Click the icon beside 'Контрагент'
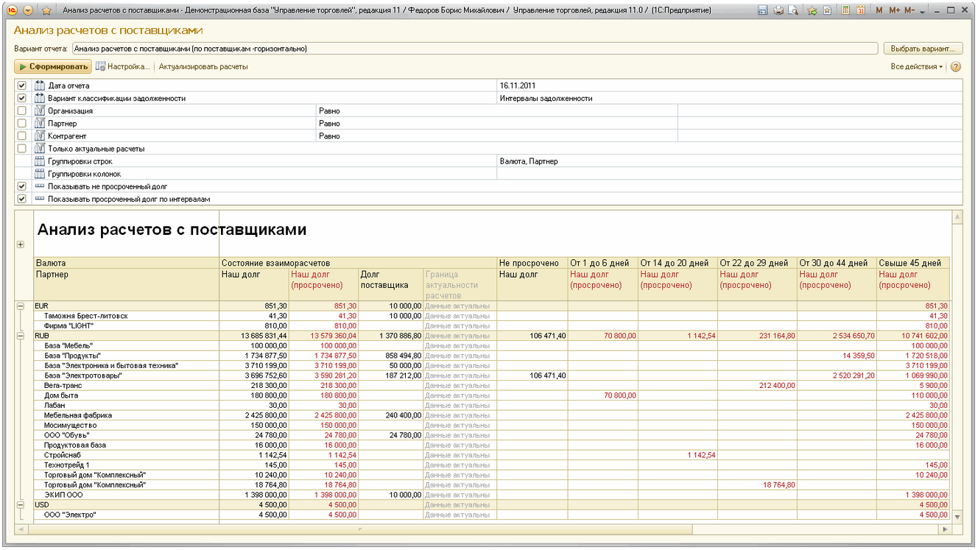This screenshot has height=550, width=978. (x=40, y=136)
